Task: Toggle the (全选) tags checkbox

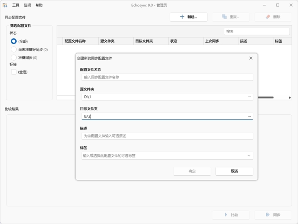Action: 14,72
